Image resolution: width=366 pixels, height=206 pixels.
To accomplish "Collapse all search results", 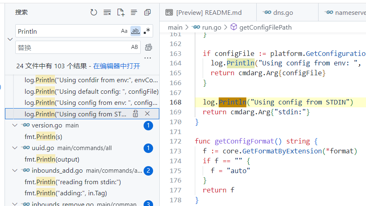I will [147, 12].
